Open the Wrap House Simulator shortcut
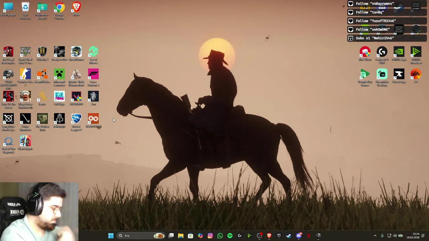This screenshot has height=241, width=429. (x=25, y=100)
